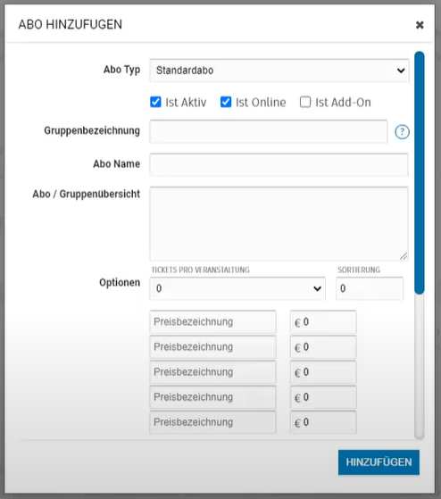Select the Sortierung number field
The image size is (441, 499).
370,288
